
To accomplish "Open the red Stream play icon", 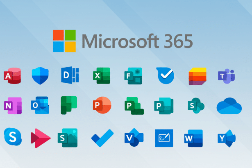I will pos(41,138).
